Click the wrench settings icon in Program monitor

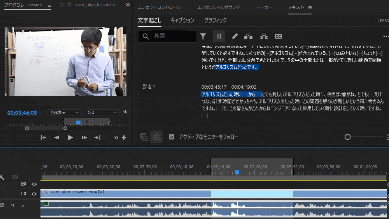pyautogui.click(x=125, y=112)
